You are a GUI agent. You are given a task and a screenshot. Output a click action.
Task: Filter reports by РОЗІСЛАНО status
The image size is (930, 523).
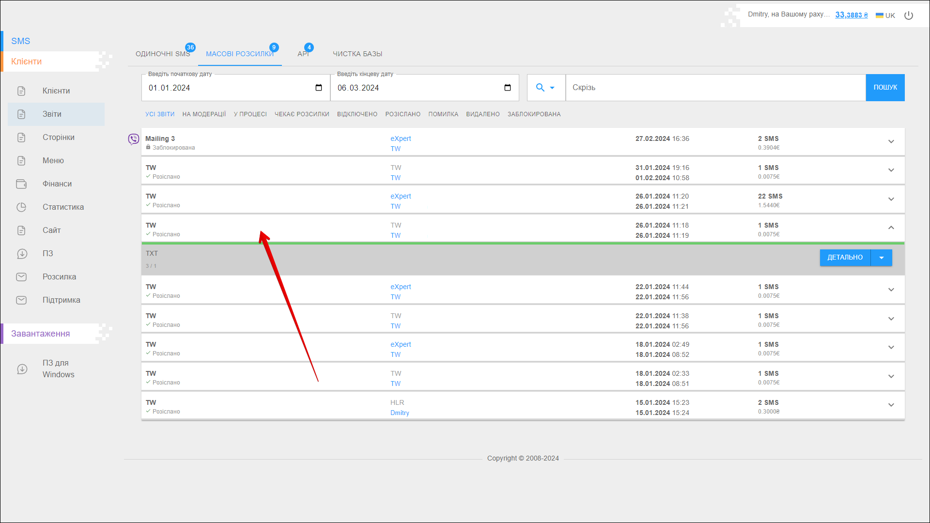pos(403,114)
